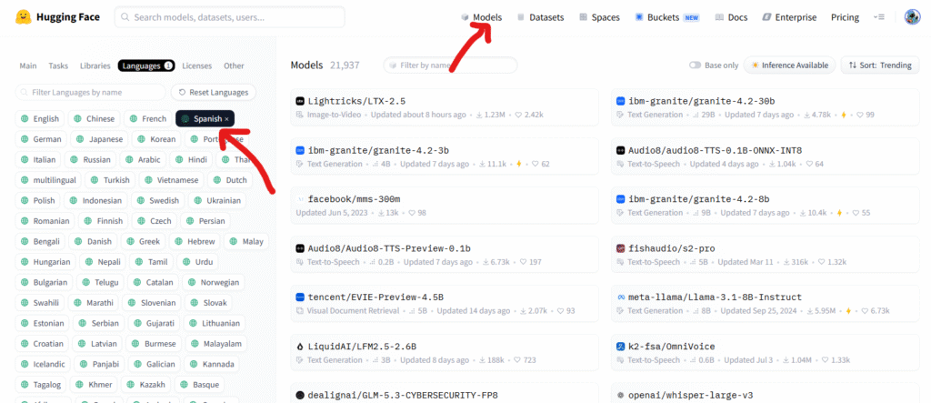This screenshot has width=931, height=403.
Task: Click the meta-llama logo beside Llama-3.1-8B-Instruct
Action: (620, 297)
